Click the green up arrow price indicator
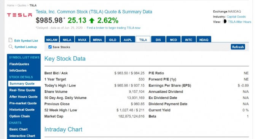Viewport: 255px width, 139px height. click(x=92, y=21)
